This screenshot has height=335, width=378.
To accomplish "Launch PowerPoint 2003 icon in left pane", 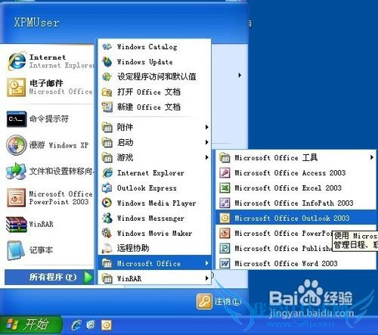I will pyautogui.click(x=16, y=197).
